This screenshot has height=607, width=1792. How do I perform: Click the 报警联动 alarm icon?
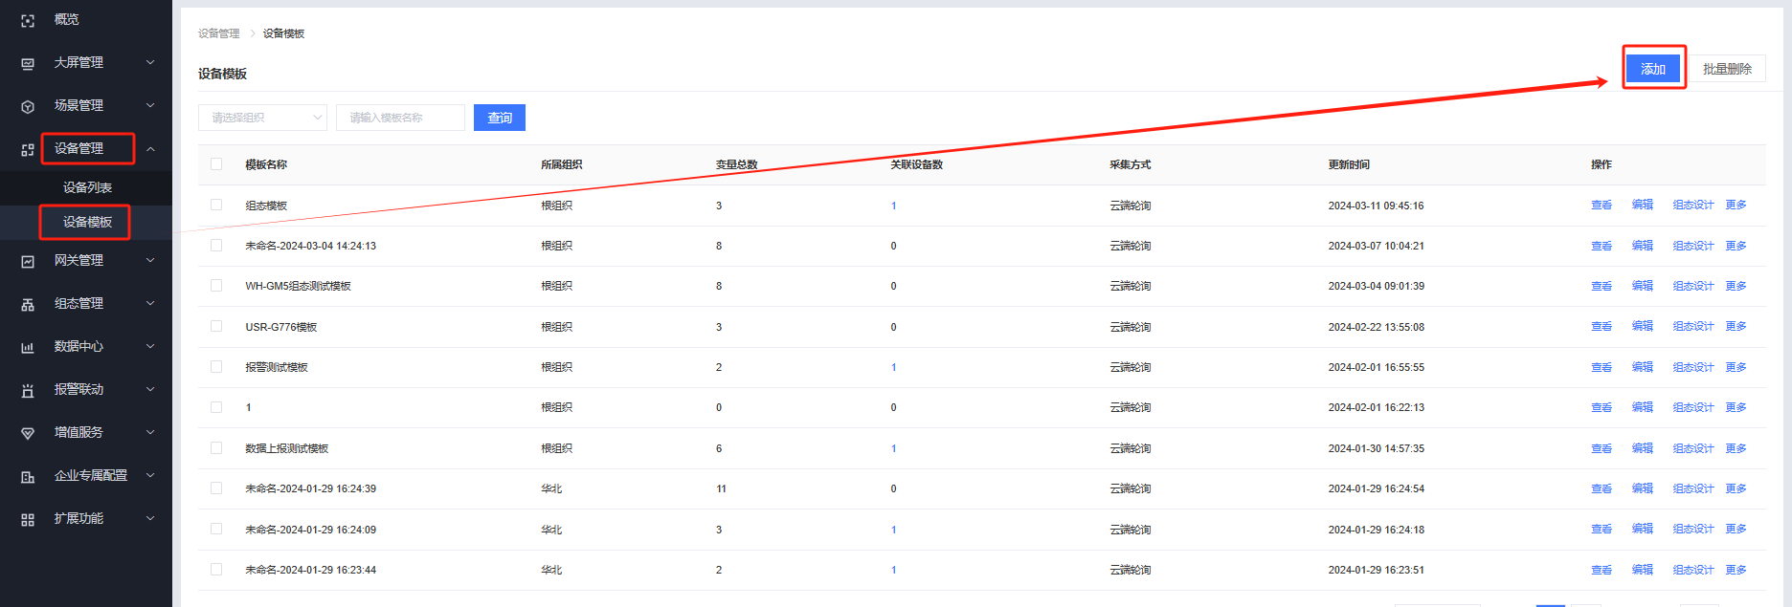[28, 390]
